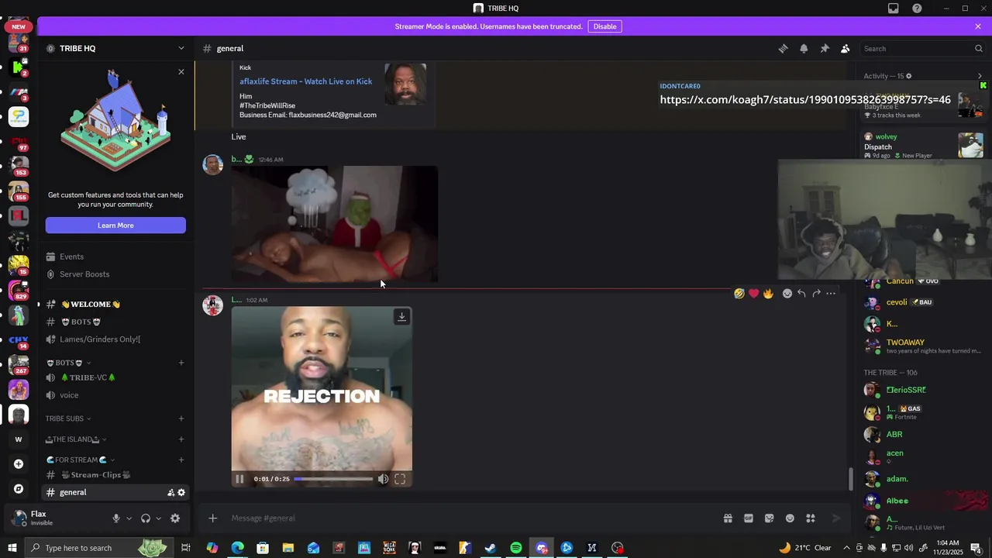This screenshot has height=558, width=992.
Task: Expand the TRIBE HQ server dropdown
Action: click(181, 48)
